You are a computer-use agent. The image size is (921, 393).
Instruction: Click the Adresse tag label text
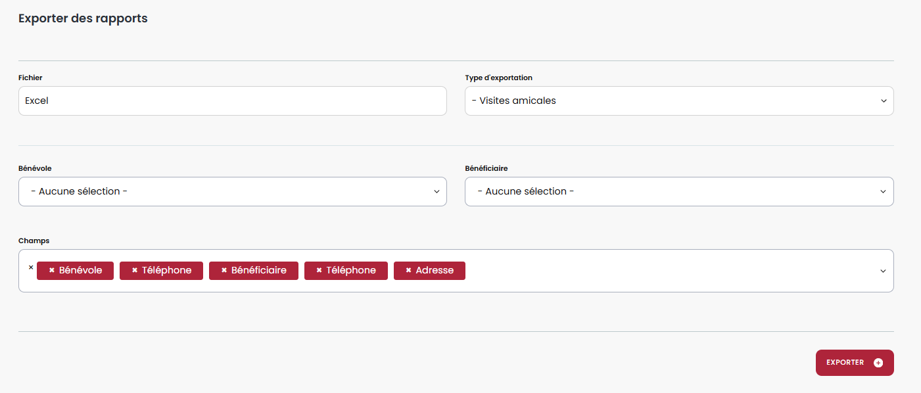tap(435, 271)
